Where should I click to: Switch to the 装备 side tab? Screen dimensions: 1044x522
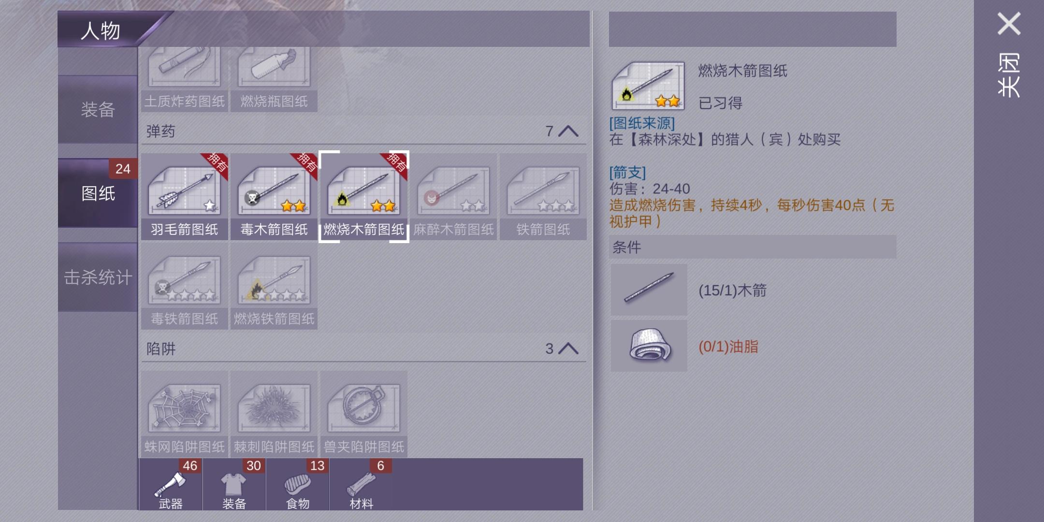[98, 110]
